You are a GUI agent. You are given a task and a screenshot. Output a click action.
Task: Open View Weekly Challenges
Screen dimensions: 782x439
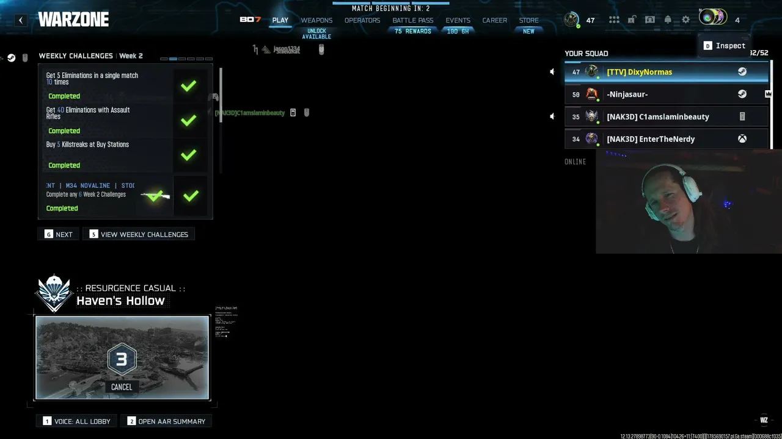pos(139,234)
